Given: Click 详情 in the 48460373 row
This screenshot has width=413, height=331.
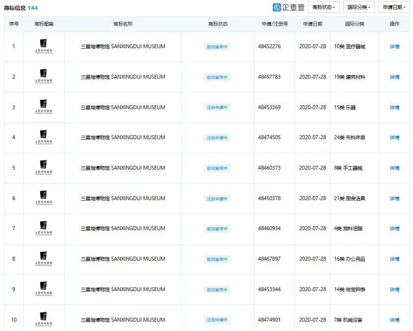Looking at the screenshot, I should pos(394,168).
